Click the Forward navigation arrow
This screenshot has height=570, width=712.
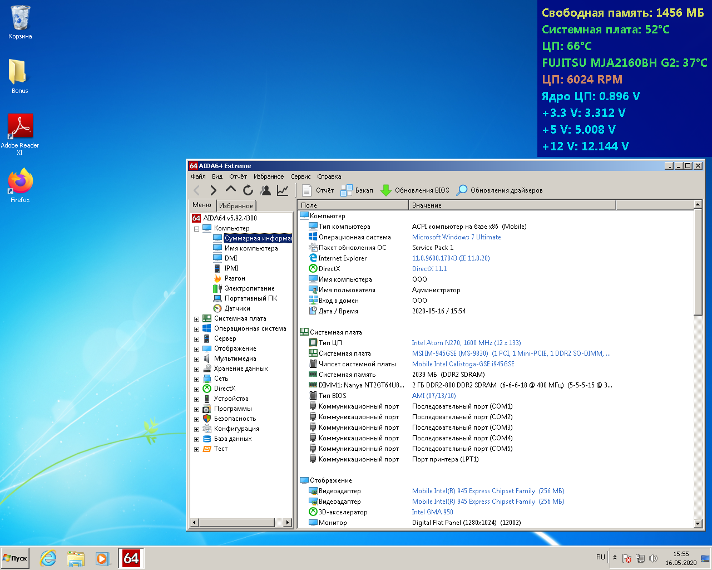[213, 190]
